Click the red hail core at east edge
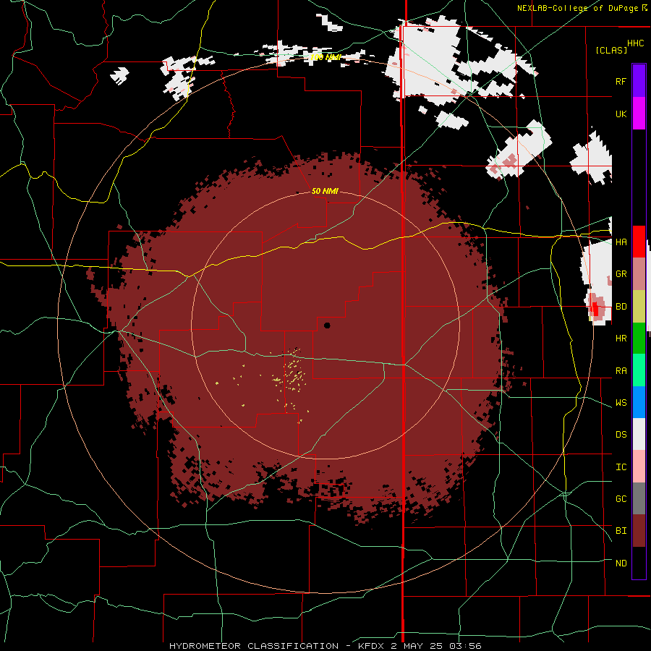This screenshot has height=651, width=651. coord(595,310)
